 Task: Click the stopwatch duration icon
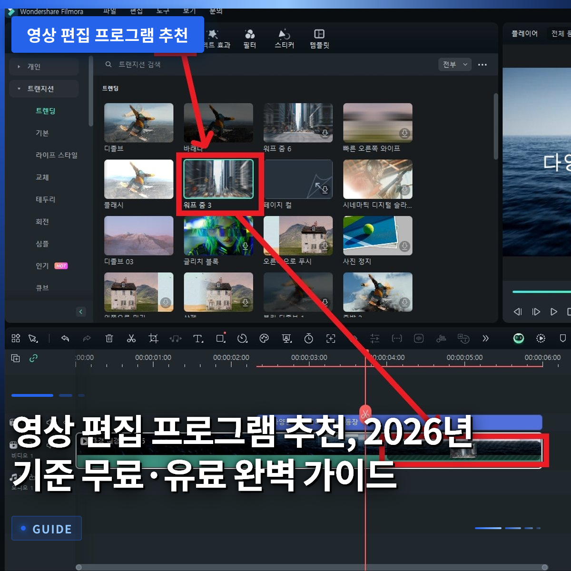pos(309,338)
